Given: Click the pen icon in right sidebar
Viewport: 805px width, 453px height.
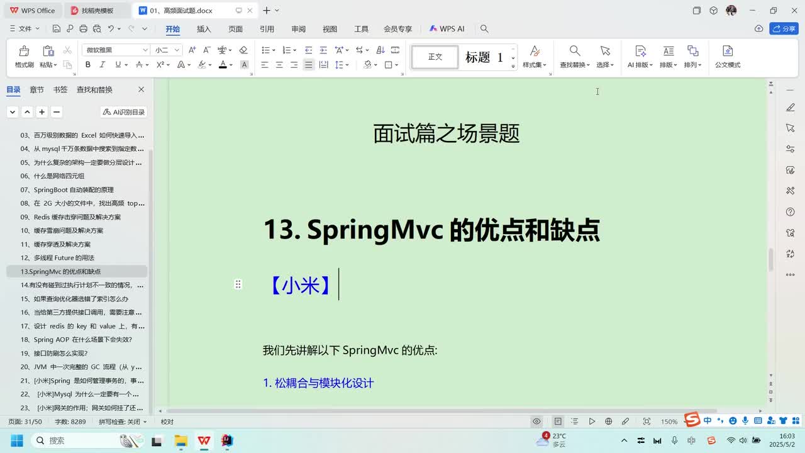Looking at the screenshot, I should point(791,108).
